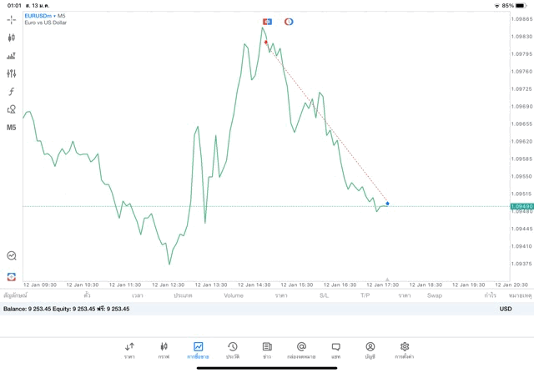The image size is (534, 373).
Task: Tap the current price label 1.09490
Action: pos(521,206)
